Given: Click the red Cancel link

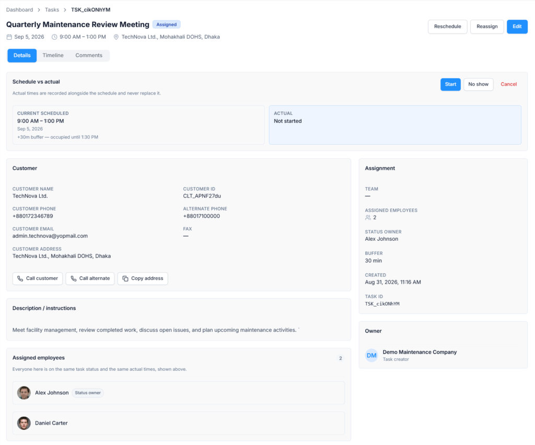Looking at the screenshot, I should click(x=508, y=84).
